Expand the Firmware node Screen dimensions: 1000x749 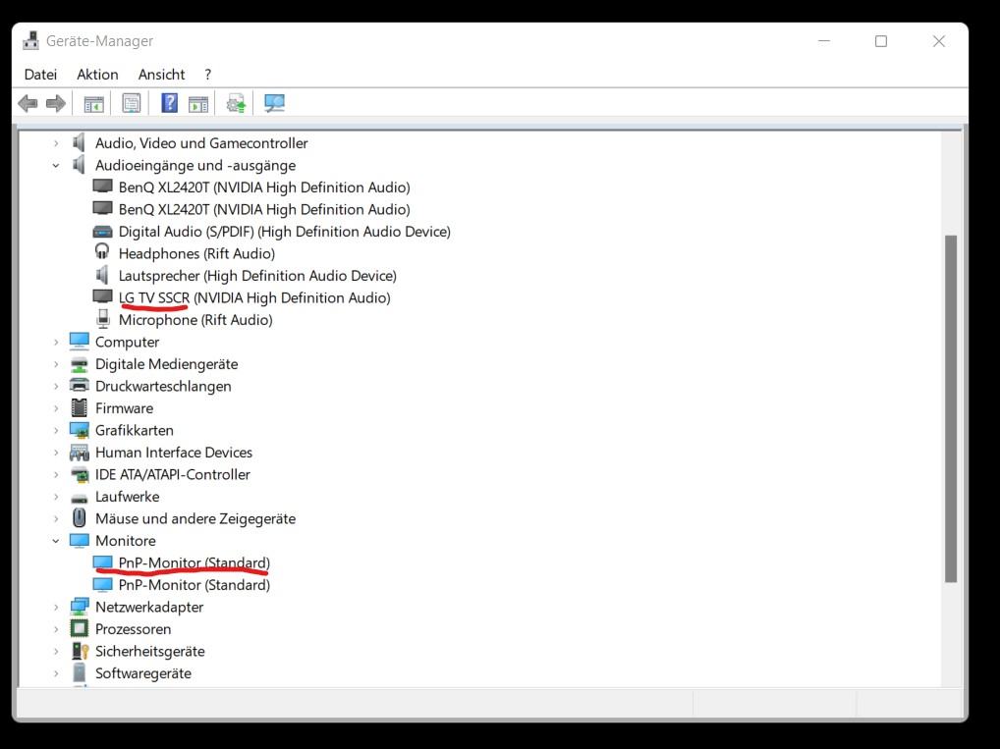click(56, 408)
